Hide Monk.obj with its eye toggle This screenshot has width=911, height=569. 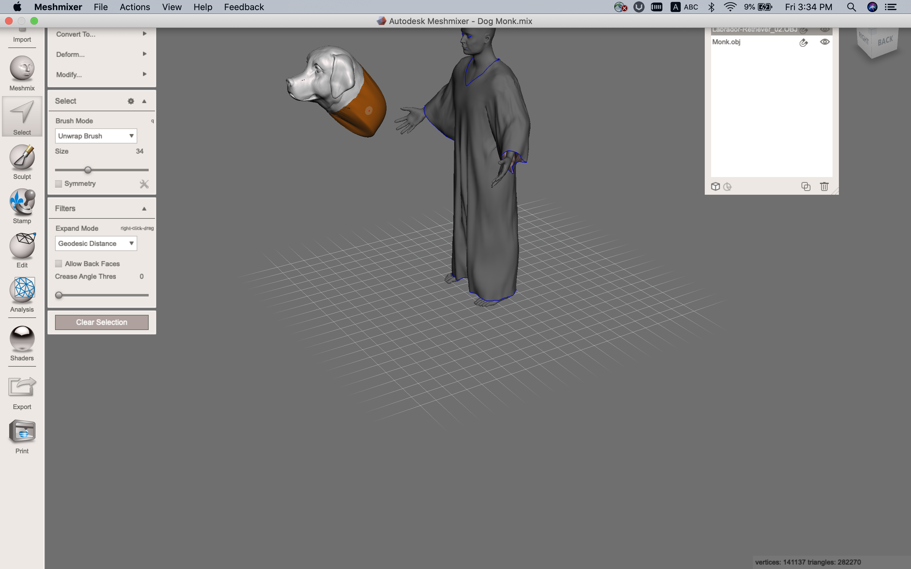tap(824, 42)
